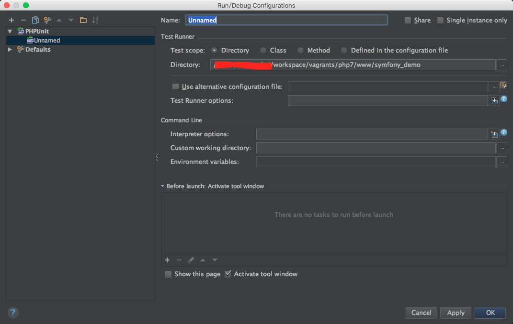513x324 pixels.
Task: Click the help question mark icon
Action: (x=12, y=313)
